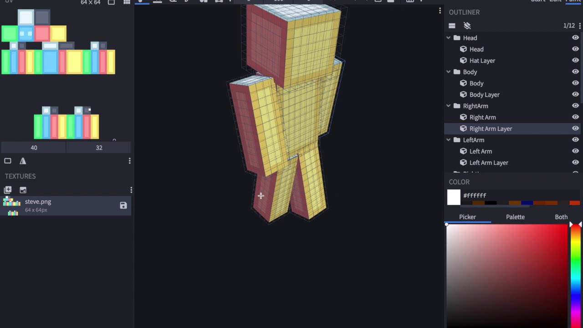583x328 pixels.
Task: Click the Body group folder icon
Action: [x=457, y=72]
